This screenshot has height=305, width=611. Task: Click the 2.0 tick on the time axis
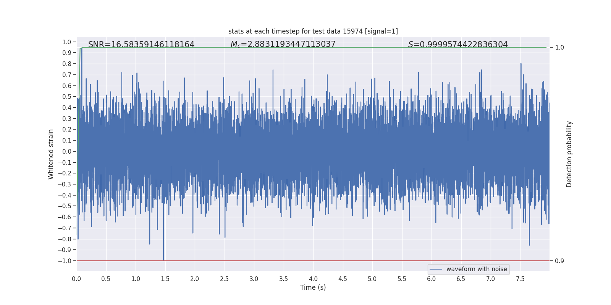point(195,279)
